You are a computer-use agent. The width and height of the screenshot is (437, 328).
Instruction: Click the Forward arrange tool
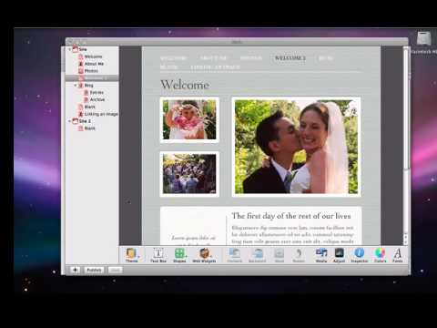[235, 255]
